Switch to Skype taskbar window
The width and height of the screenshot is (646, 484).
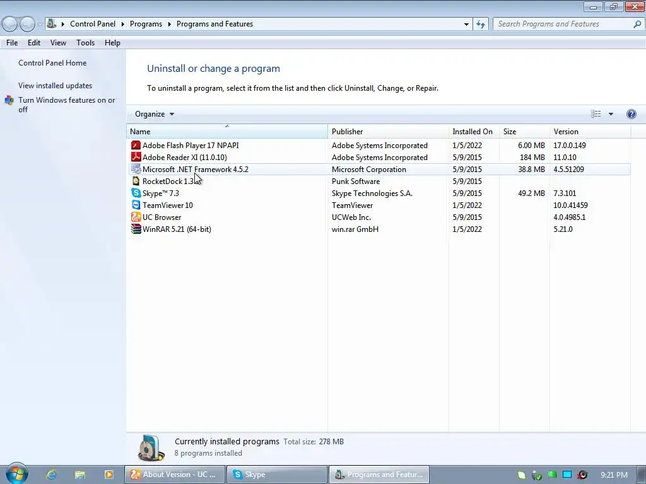click(277, 475)
